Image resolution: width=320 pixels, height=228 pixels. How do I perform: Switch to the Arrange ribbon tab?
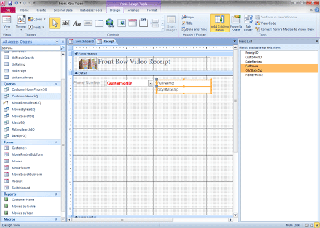point(134,10)
